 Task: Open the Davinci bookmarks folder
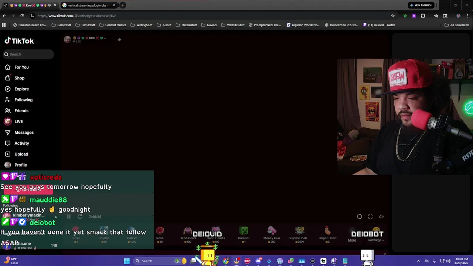click(209, 25)
